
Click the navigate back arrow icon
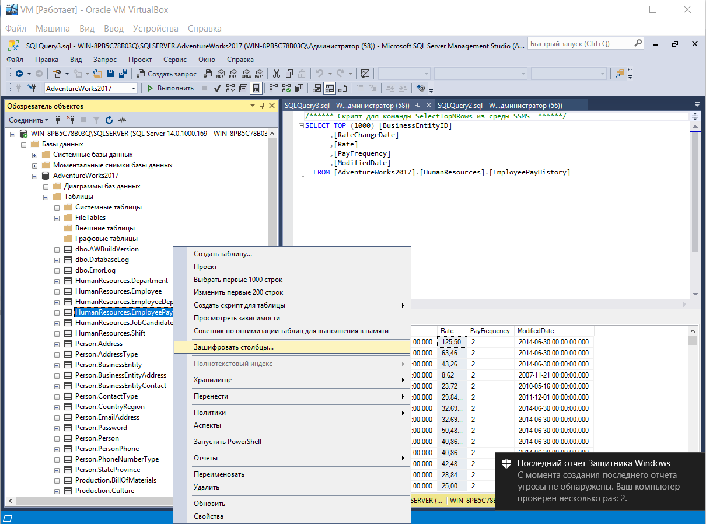tap(19, 74)
